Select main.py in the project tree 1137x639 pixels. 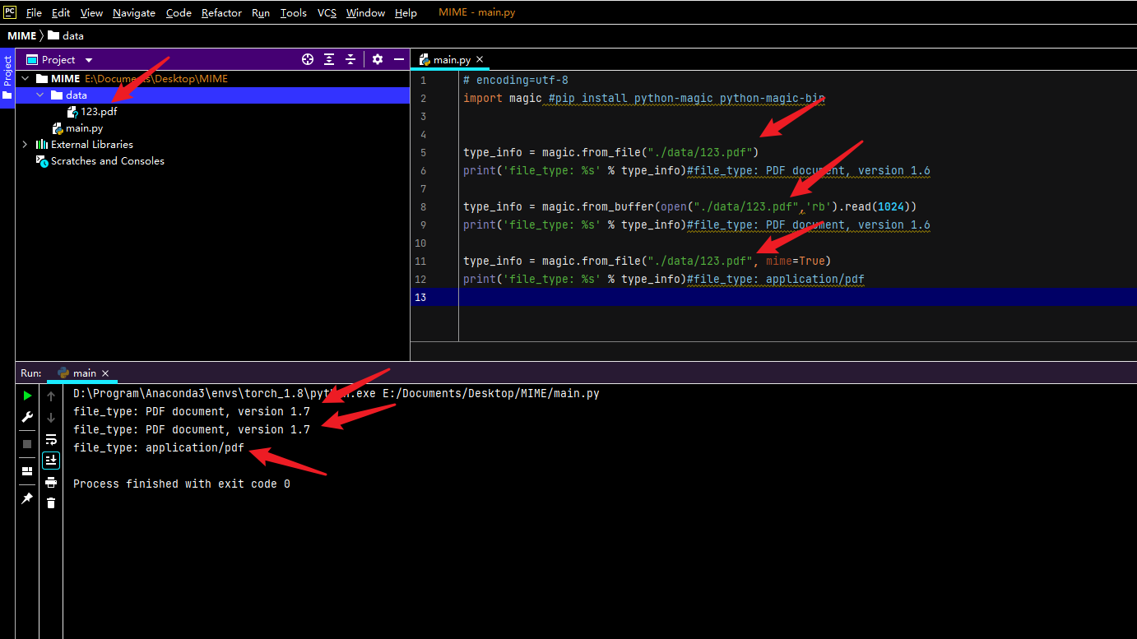(x=84, y=128)
